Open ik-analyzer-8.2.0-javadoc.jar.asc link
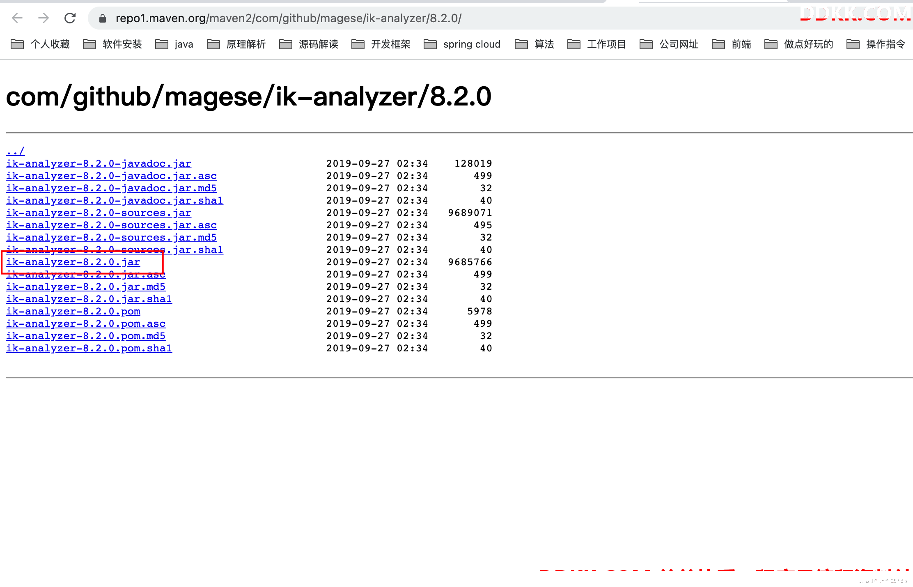 [111, 176]
